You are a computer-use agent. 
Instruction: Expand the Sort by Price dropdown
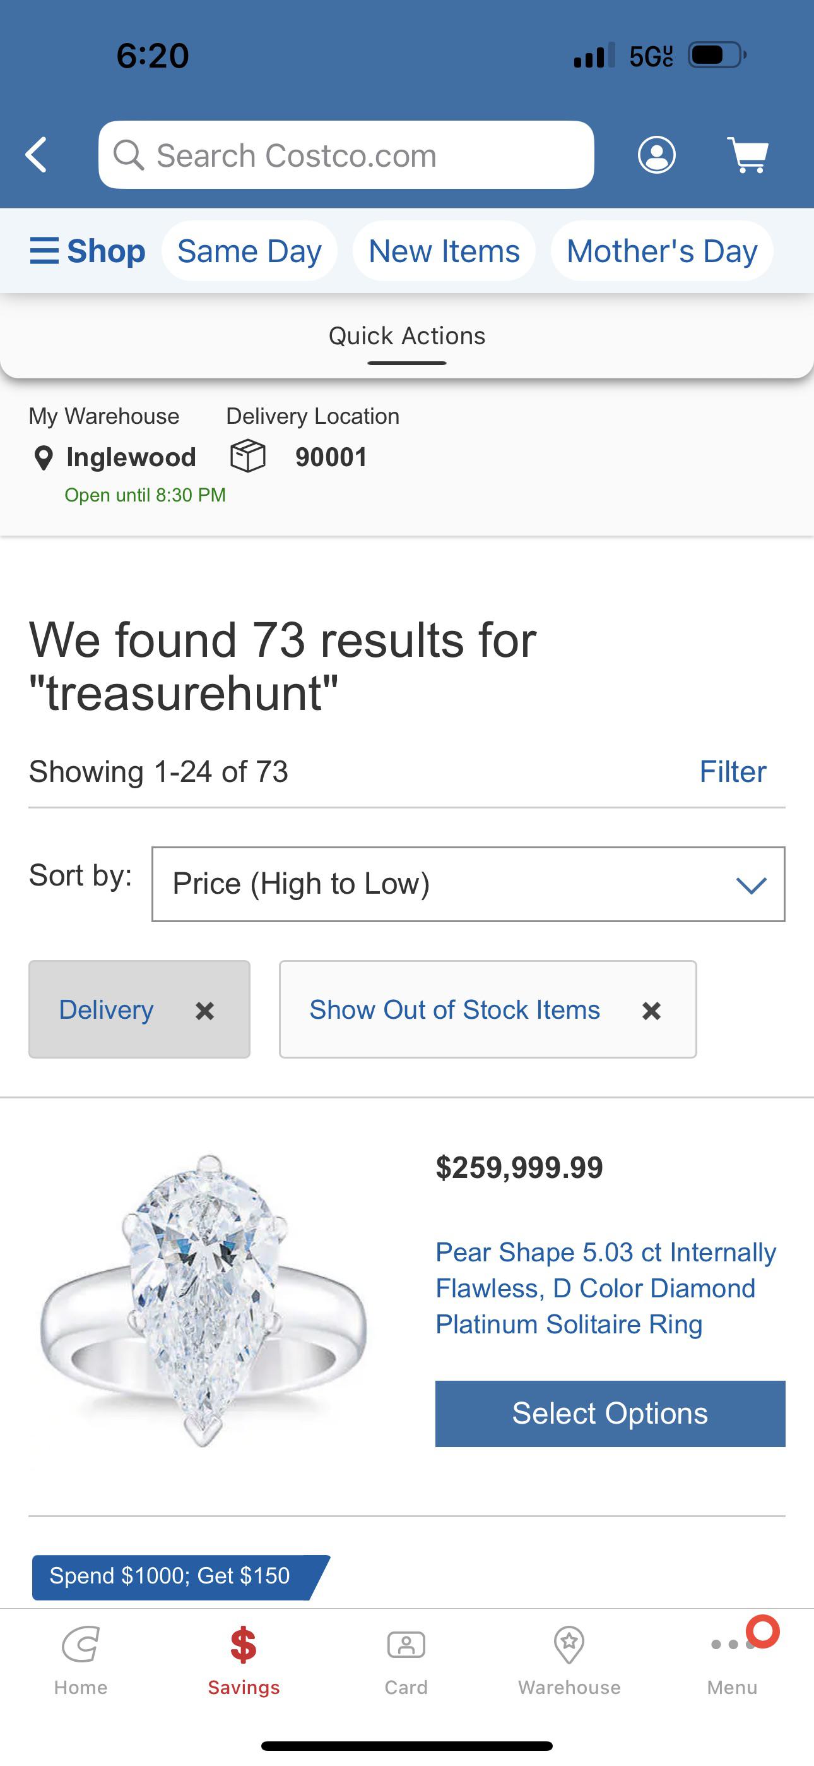pyautogui.click(x=468, y=884)
